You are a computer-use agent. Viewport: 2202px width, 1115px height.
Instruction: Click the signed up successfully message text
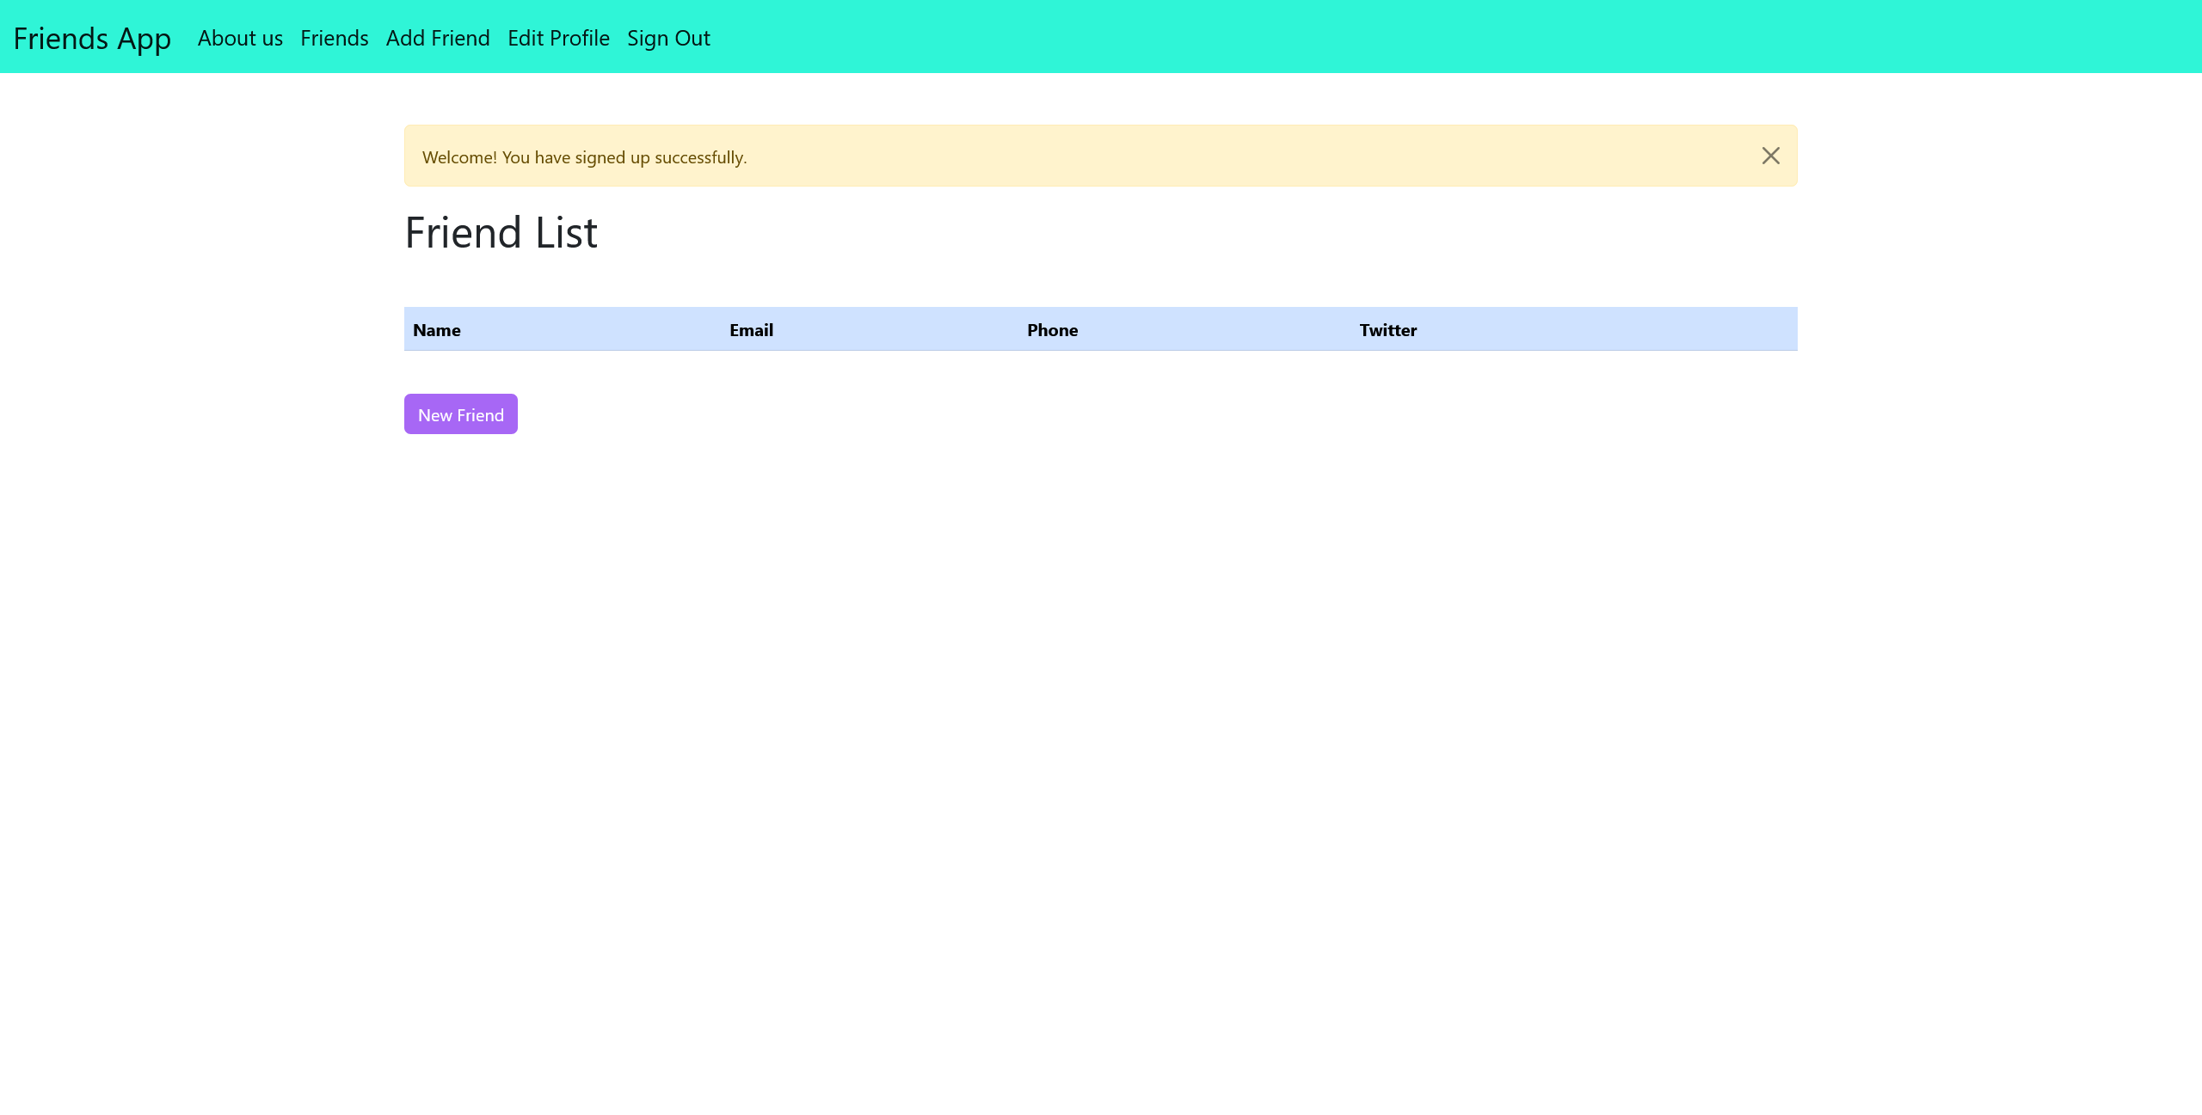pyautogui.click(x=584, y=157)
